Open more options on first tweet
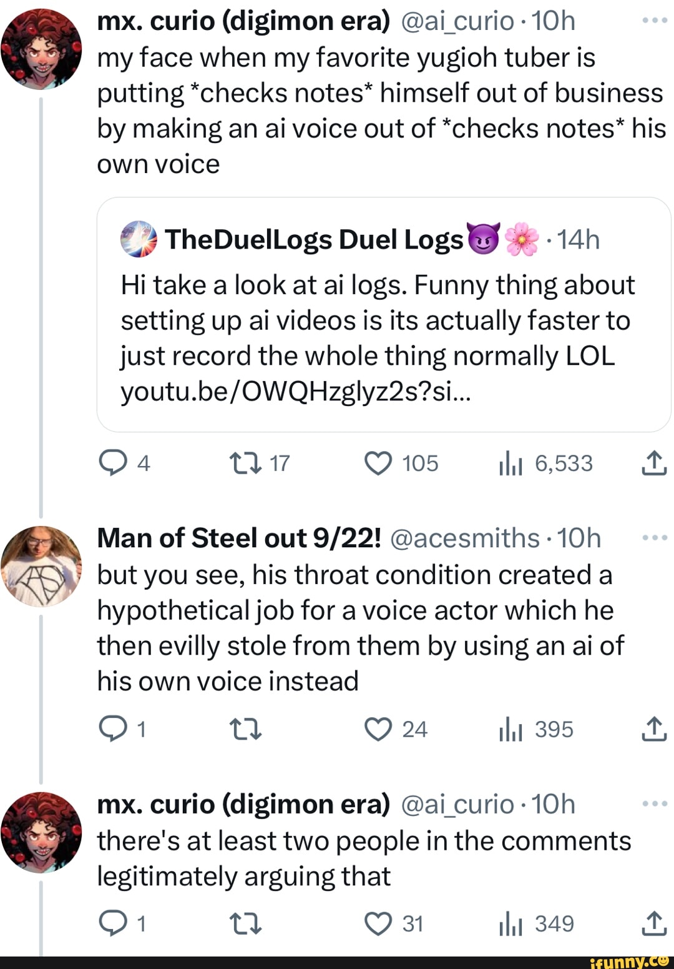 coord(654,21)
